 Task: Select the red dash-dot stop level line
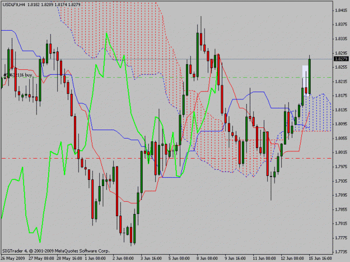[x=167, y=159]
